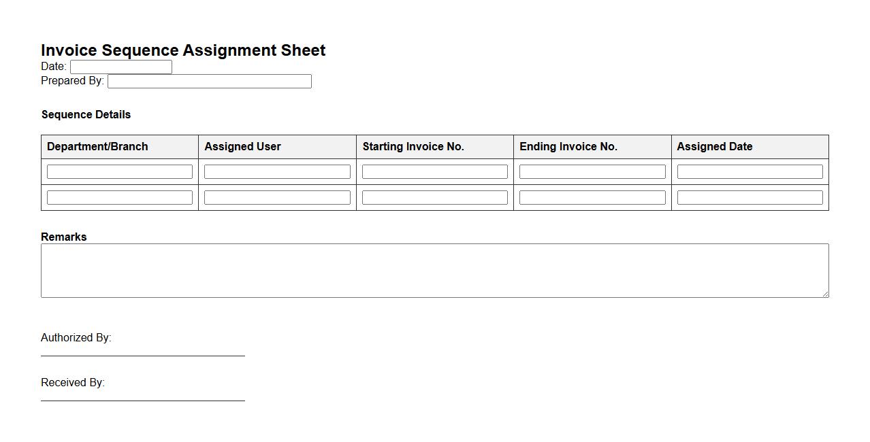
Task: Select second row Assigned Date field
Action: pyautogui.click(x=750, y=198)
